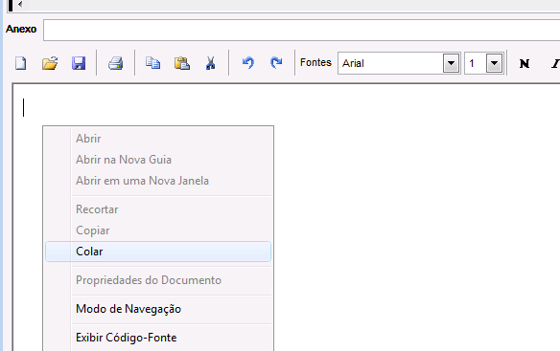Choose Abrir em uma Nova Janela
The height and width of the screenshot is (351, 560).
pyautogui.click(x=158, y=181)
